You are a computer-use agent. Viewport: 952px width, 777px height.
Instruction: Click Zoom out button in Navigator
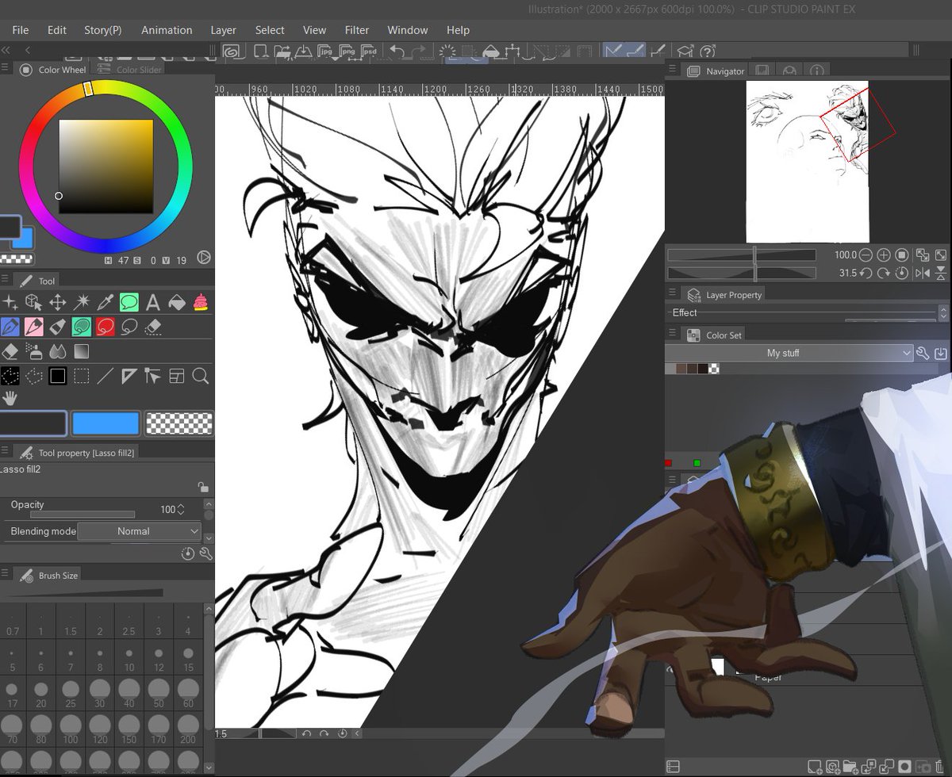point(866,255)
